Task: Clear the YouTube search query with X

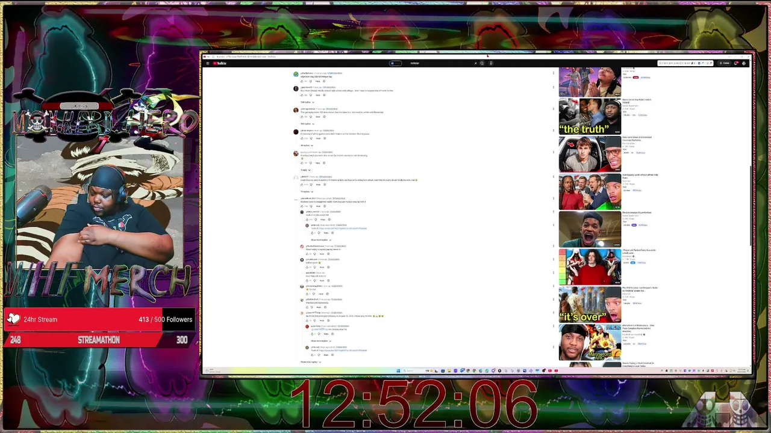Action: (x=475, y=63)
